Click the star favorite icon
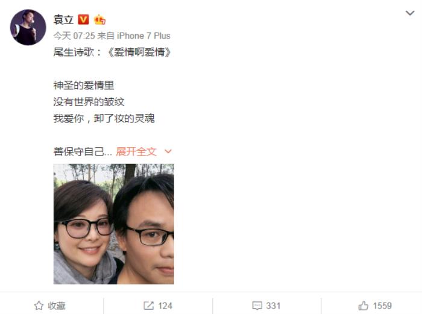 (39, 306)
